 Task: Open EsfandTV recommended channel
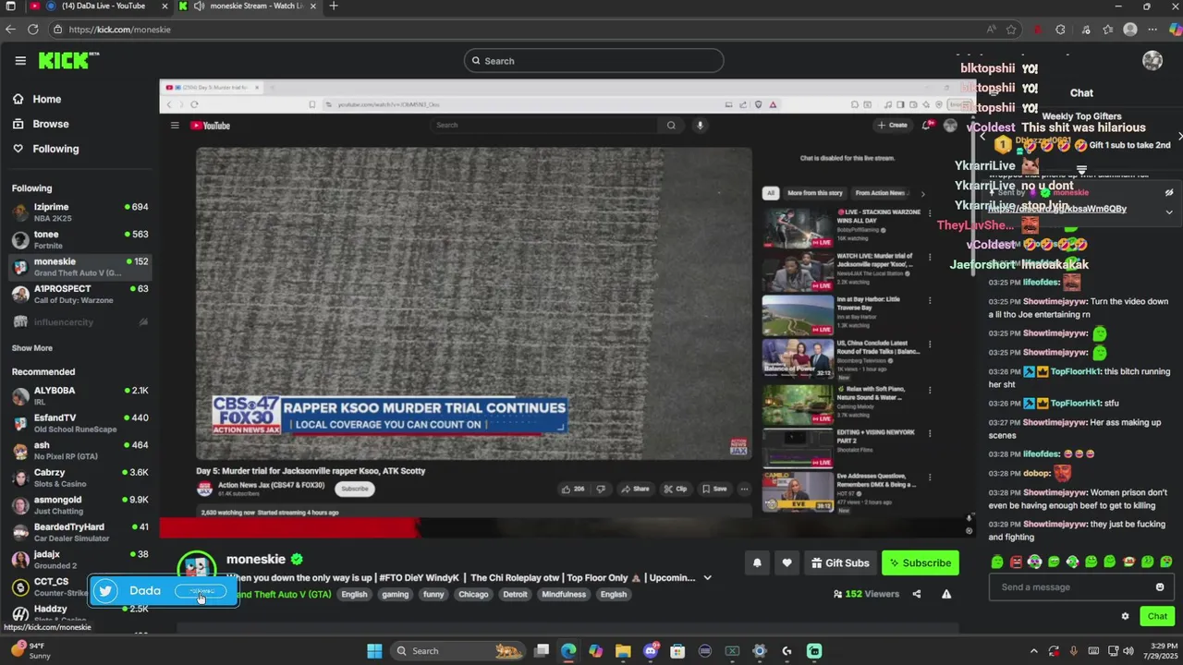coord(79,423)
